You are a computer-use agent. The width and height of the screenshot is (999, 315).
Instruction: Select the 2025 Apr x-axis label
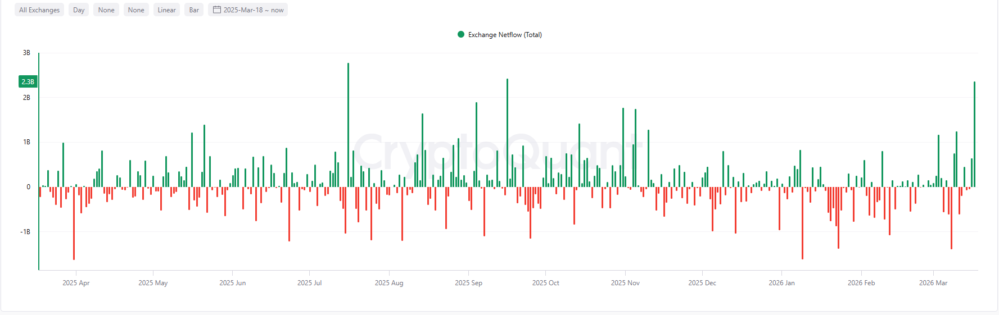(76, 283)
